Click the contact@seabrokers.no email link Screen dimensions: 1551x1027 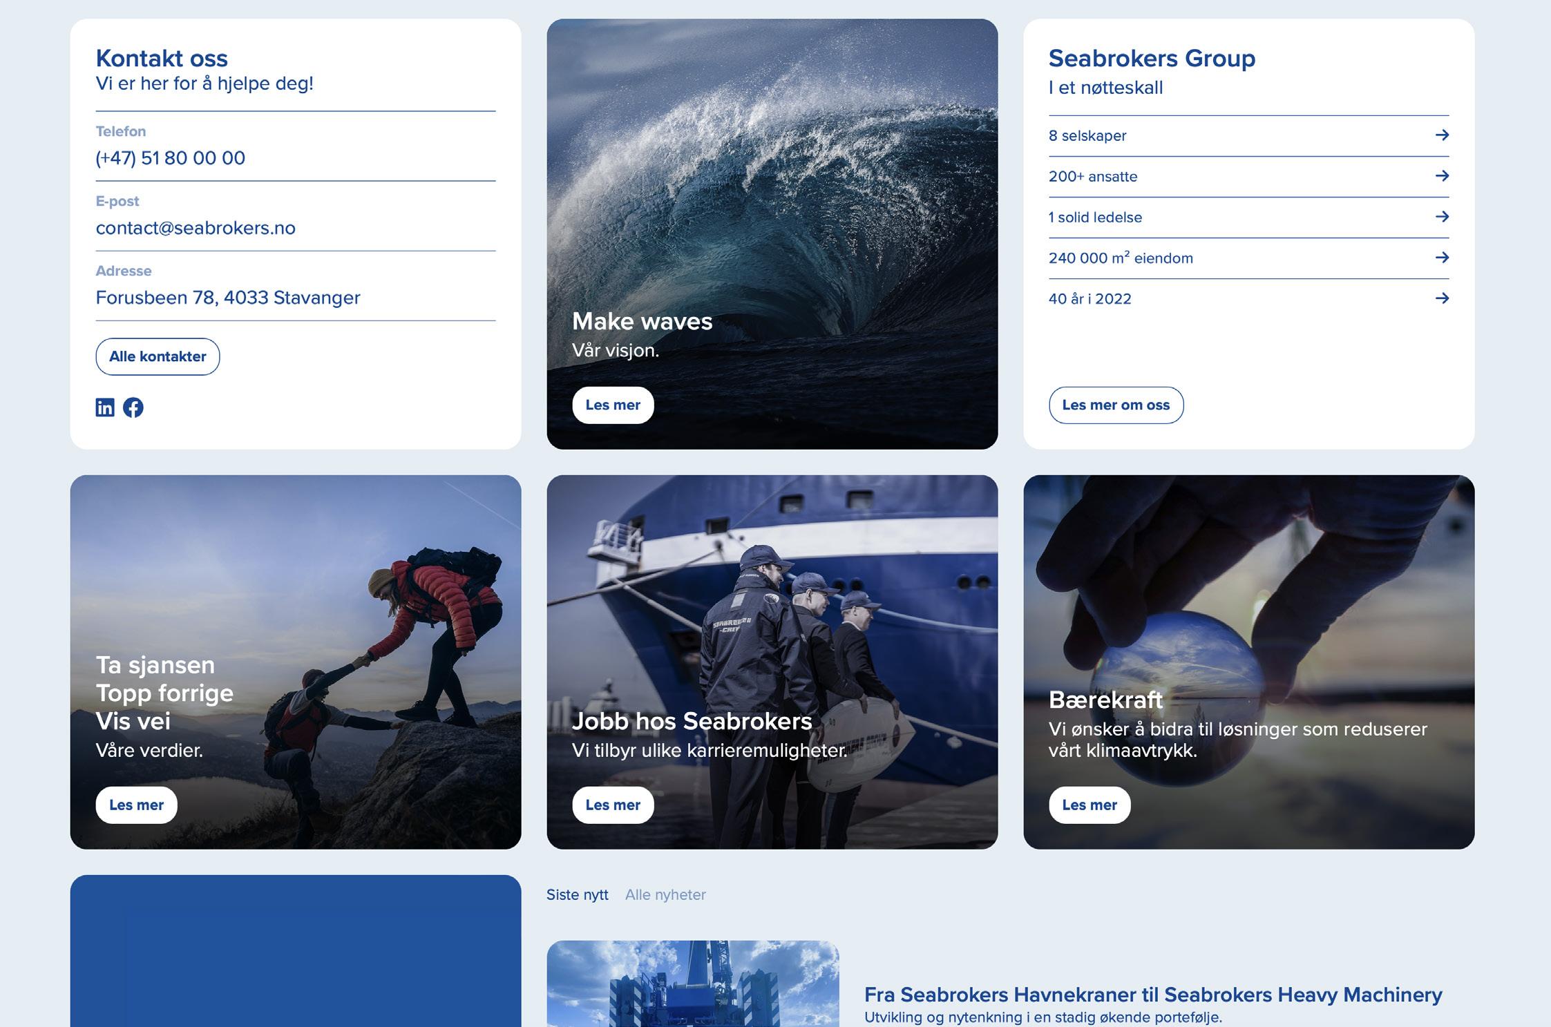pos(196,228)
